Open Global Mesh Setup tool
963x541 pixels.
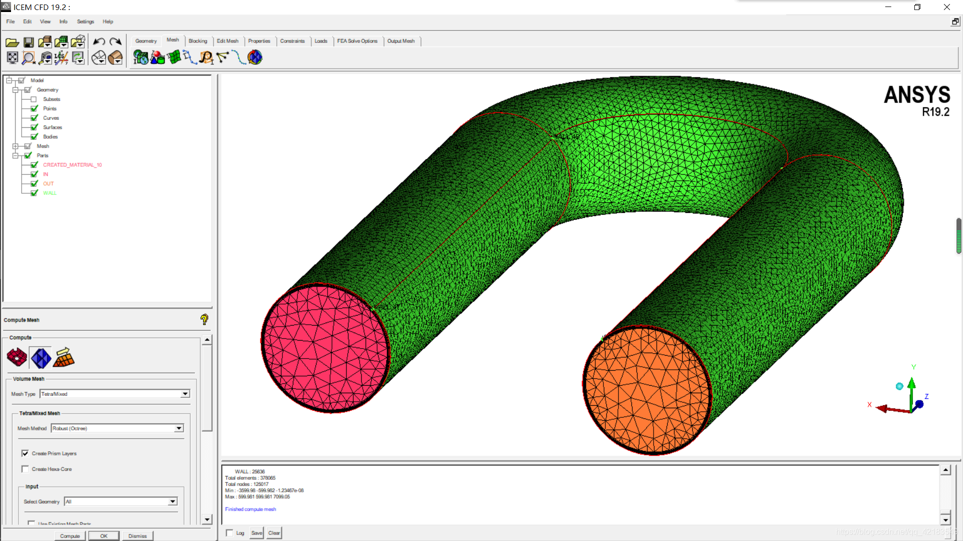click(x=140, y=58)
